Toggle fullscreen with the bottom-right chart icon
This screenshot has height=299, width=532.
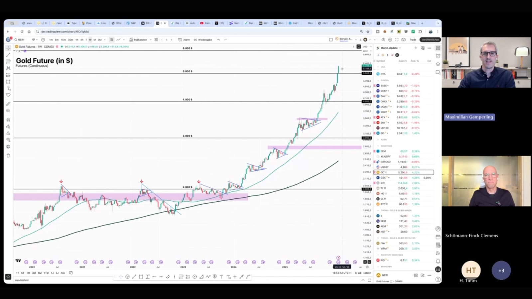[x=369, y=280]
